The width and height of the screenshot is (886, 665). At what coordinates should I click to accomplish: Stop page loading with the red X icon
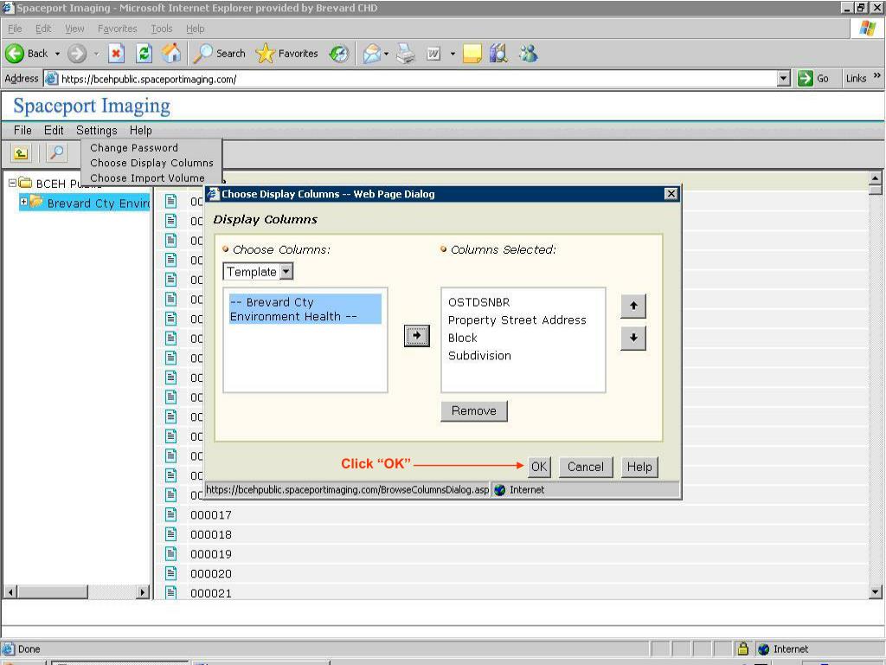click(116, 54)
